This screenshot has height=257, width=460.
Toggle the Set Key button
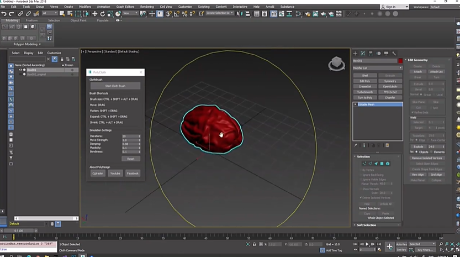pos(401,250)
